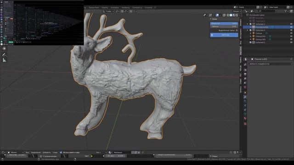Open the Render properties tab
The image size is (294, 165).
(245, 70)
